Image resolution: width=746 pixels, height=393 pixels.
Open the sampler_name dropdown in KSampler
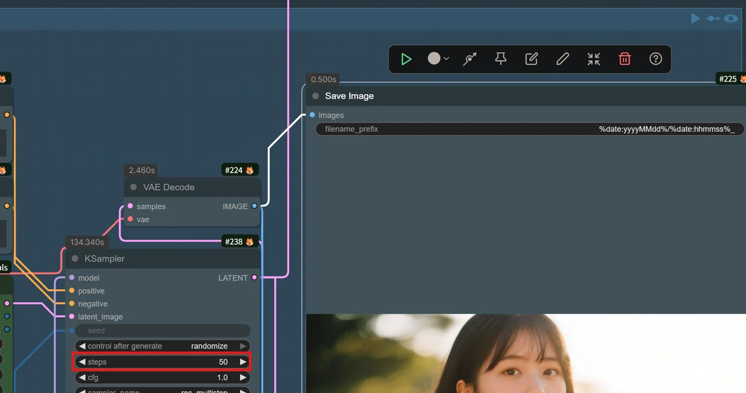pos(163,390)
